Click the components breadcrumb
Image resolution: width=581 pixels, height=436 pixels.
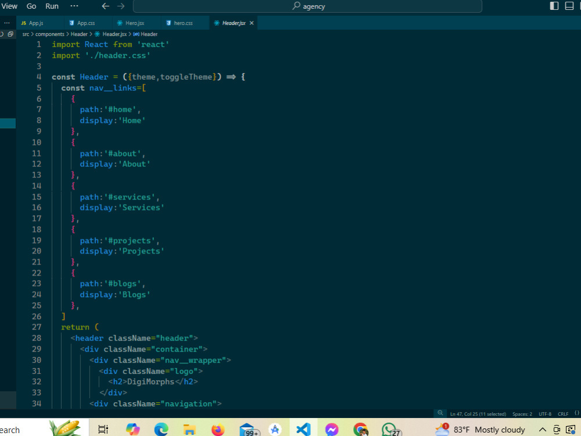point(49,34)
